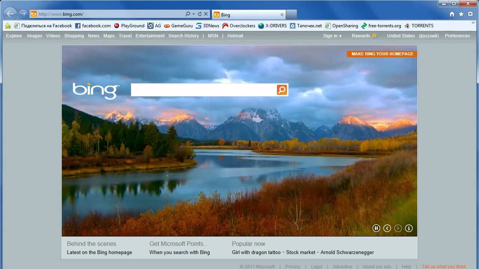Click into the Bing search box

[204, 90]
